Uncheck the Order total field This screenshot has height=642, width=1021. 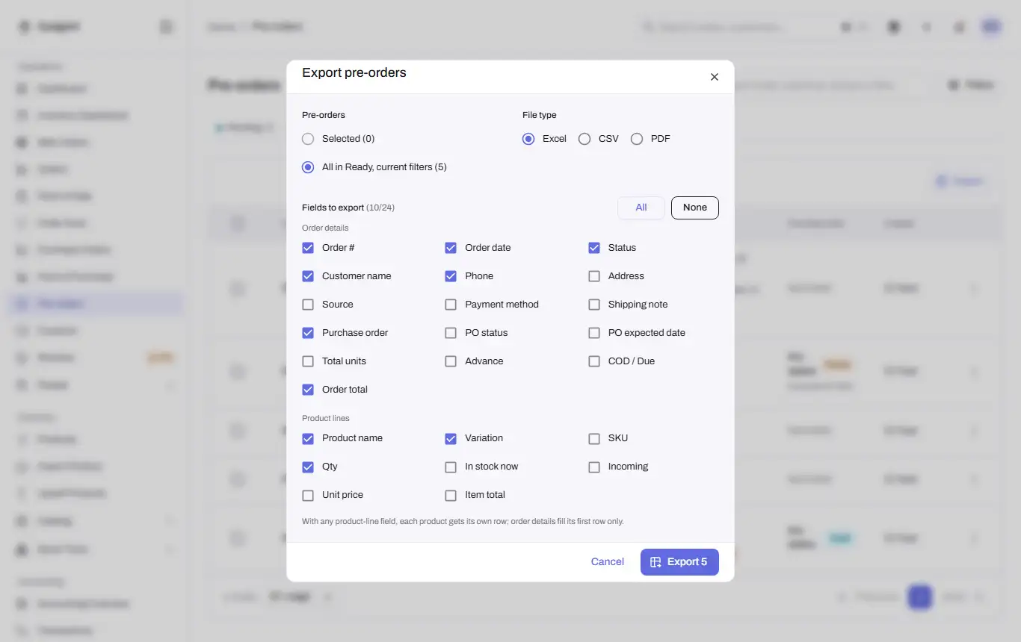[308, 390]
